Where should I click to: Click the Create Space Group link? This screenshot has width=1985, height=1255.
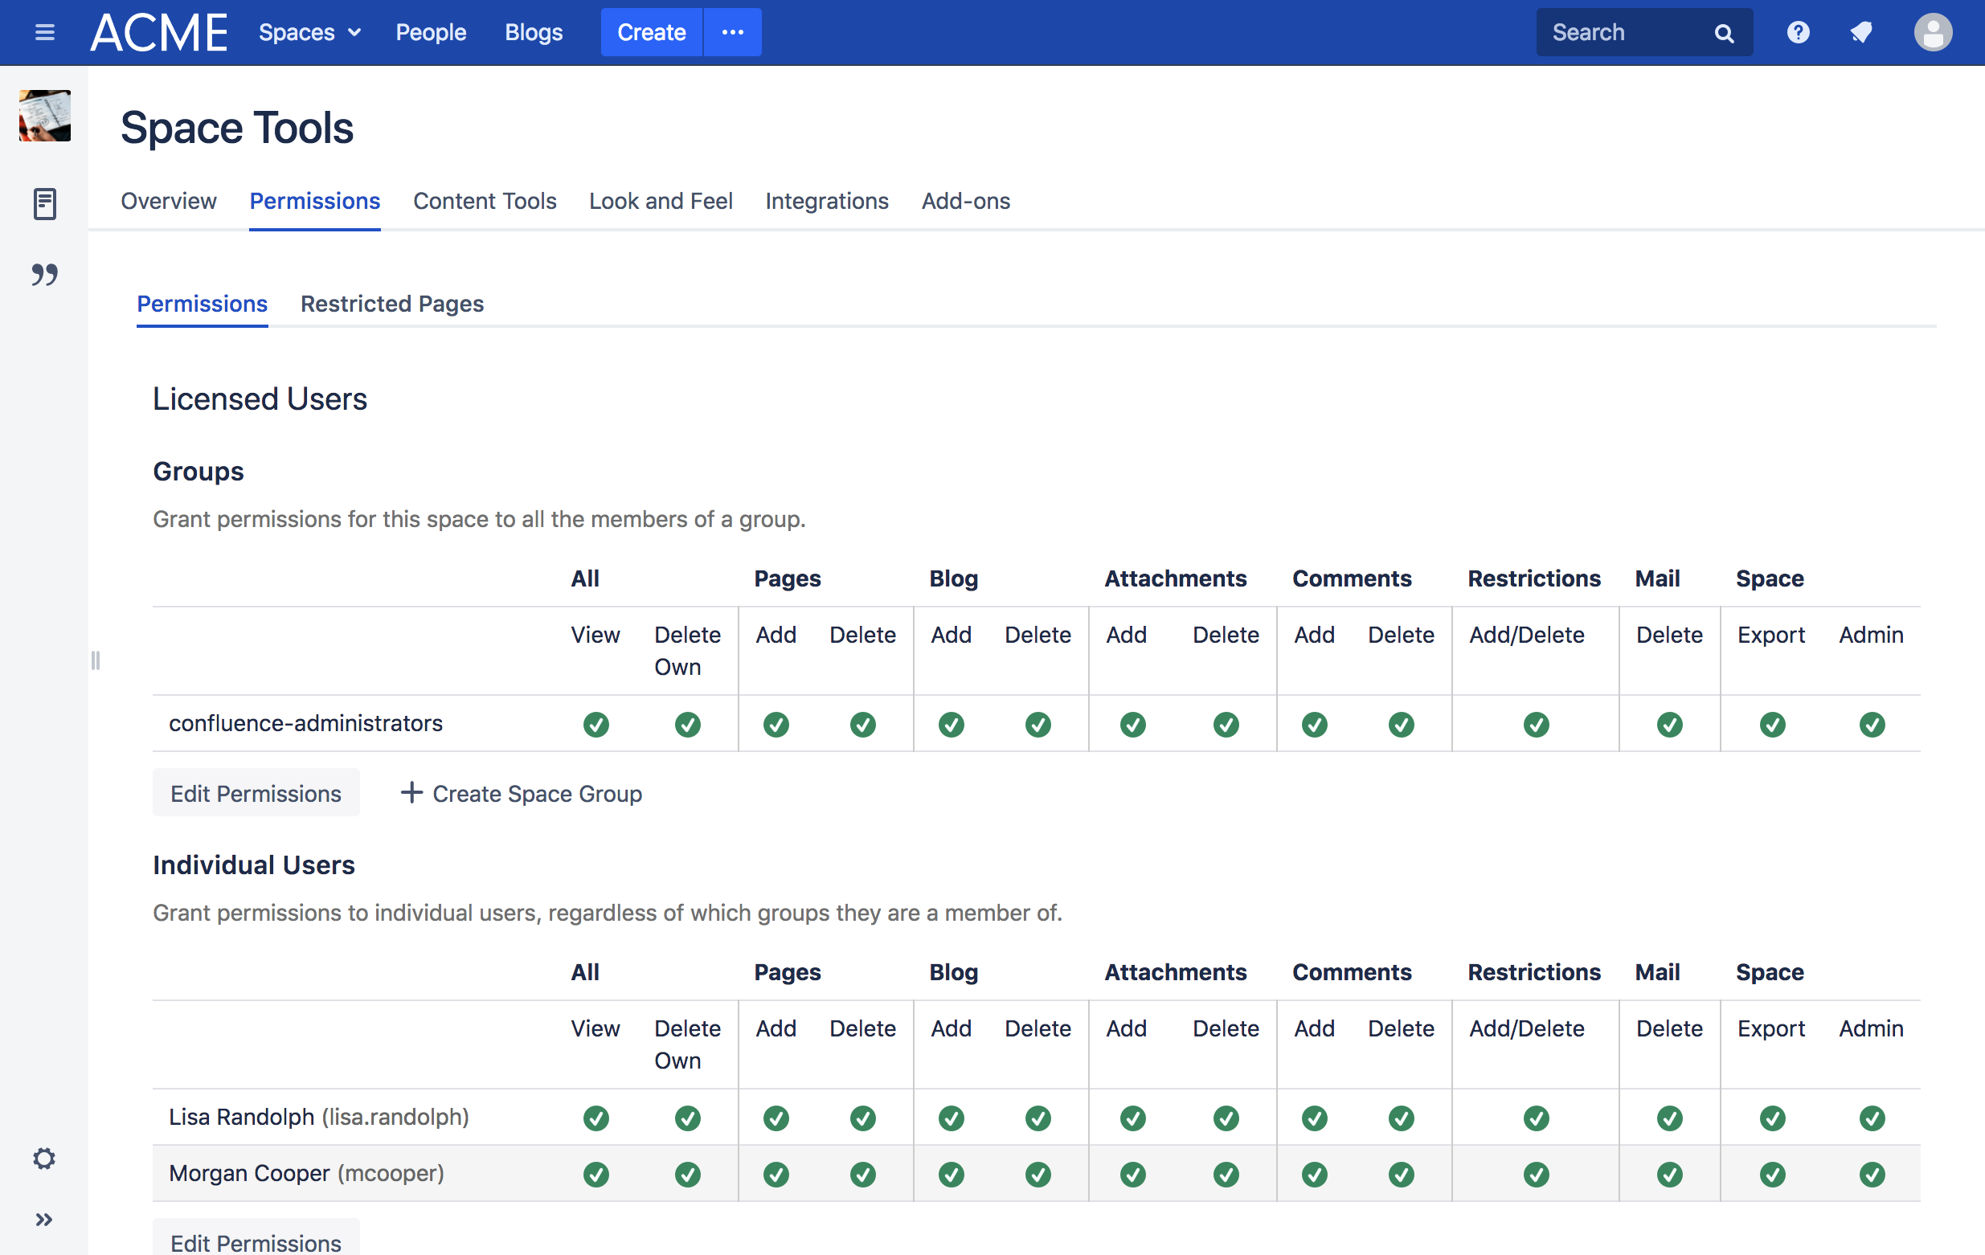[522, 794]
